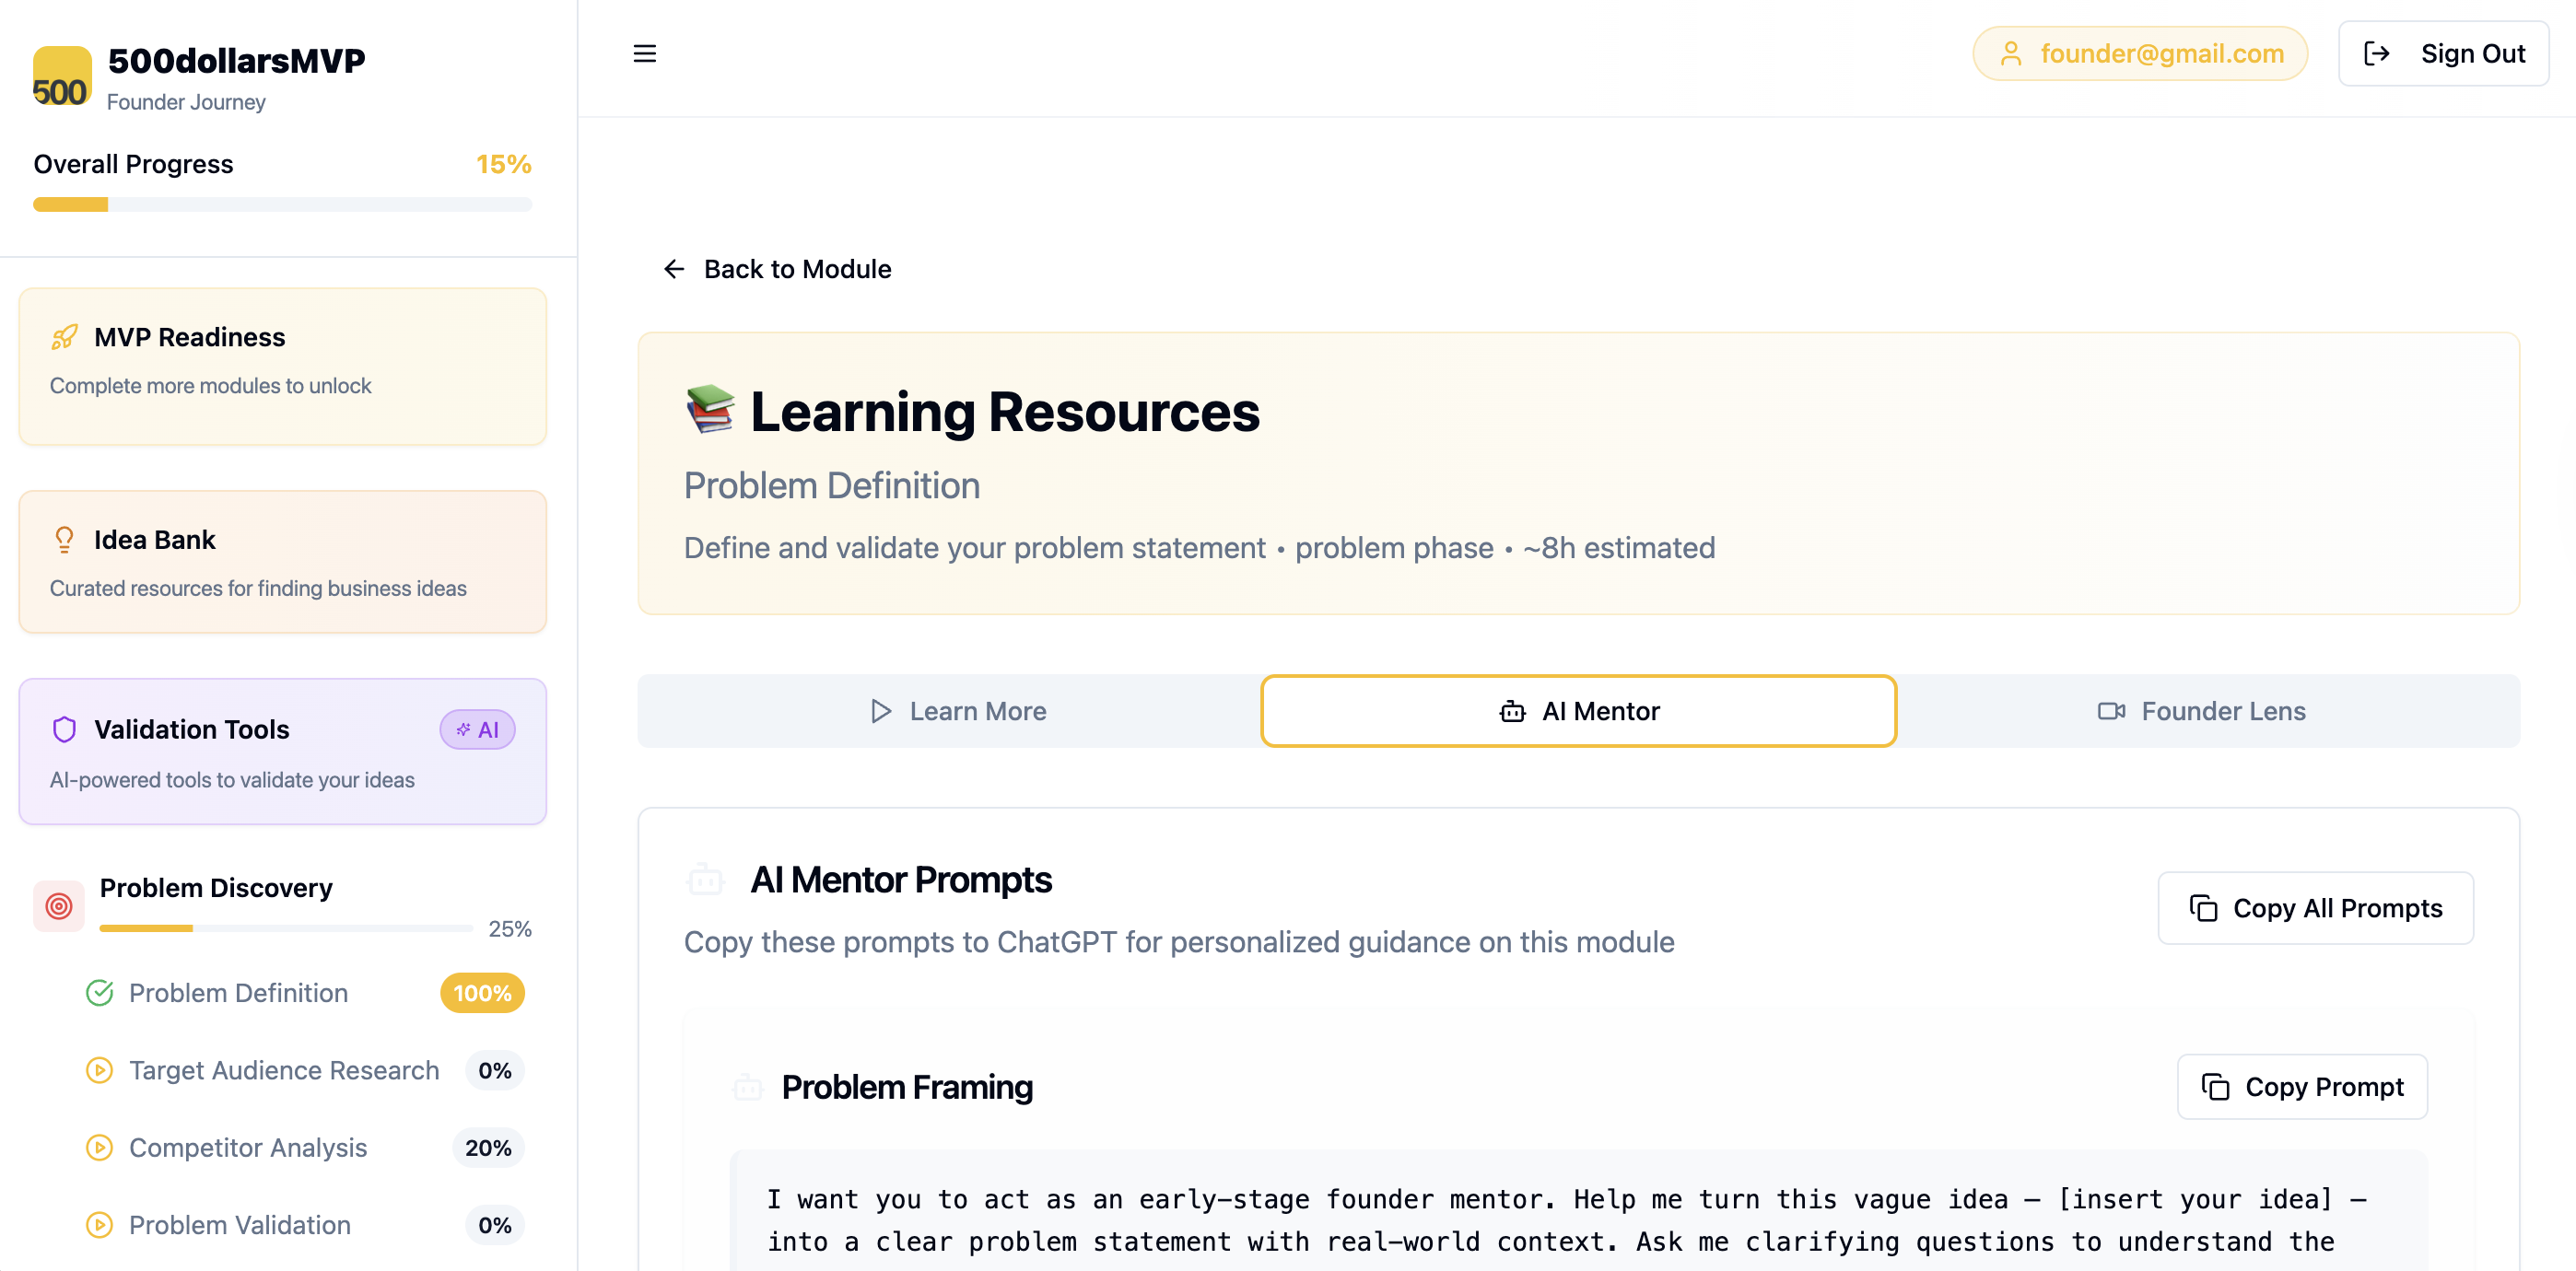The width and height of the screenshot is (2576, 1271).
Task: Click the AI badge on Validation Tools
Action: pyautogui.click(x=478, y=730)
